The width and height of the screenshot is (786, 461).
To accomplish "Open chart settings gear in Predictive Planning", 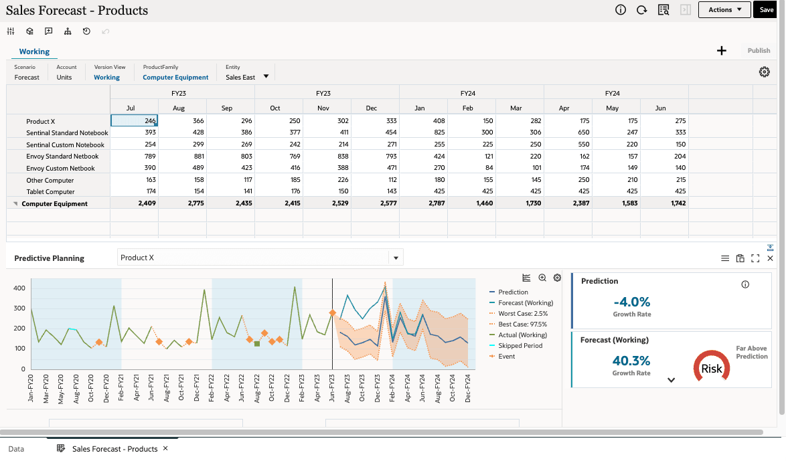I will [x=557, y=278].
